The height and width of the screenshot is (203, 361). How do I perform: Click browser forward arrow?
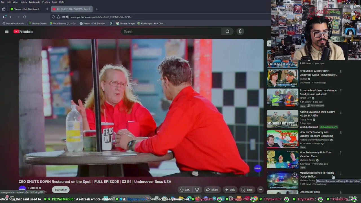click(18, 17)
